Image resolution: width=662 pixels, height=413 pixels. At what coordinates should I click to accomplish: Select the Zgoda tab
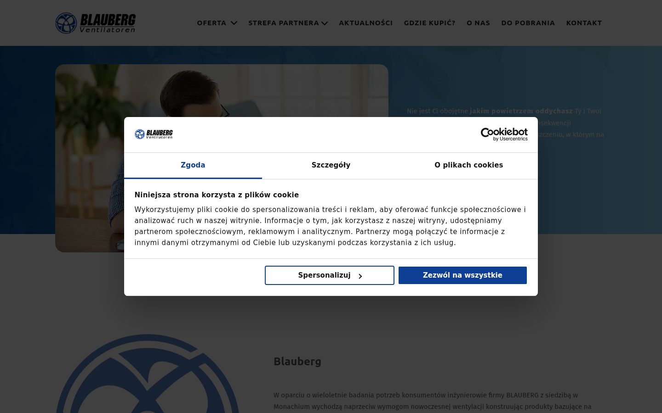point(193,166)
